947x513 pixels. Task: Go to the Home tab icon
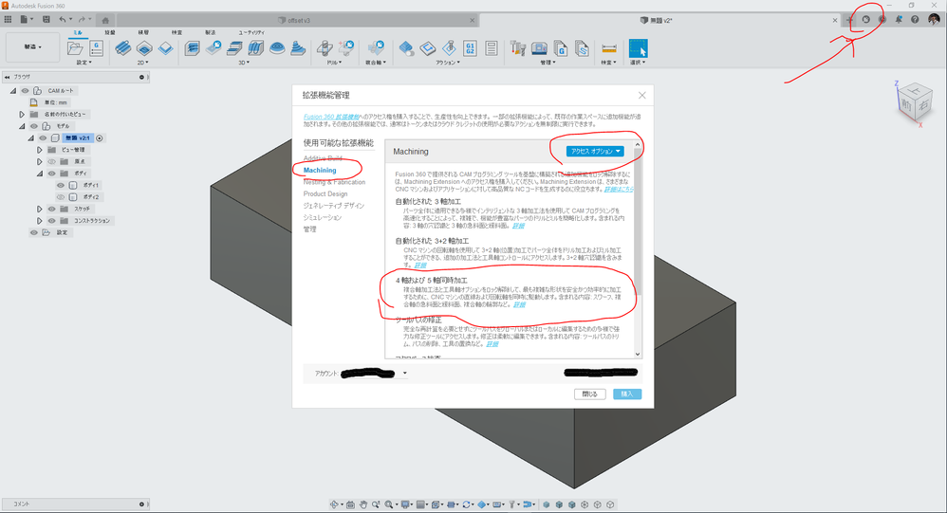pos(105,20)
